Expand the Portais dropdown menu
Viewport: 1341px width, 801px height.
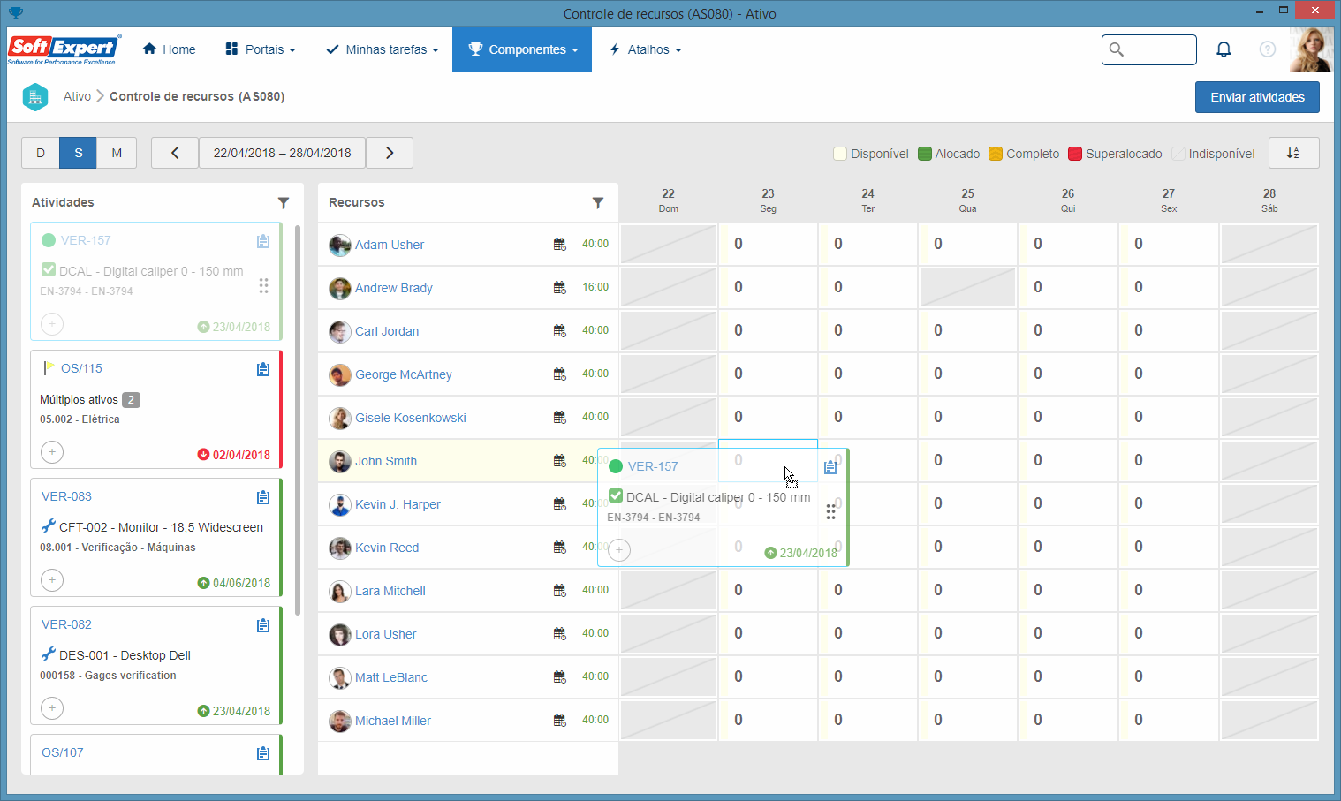(261, 49)
